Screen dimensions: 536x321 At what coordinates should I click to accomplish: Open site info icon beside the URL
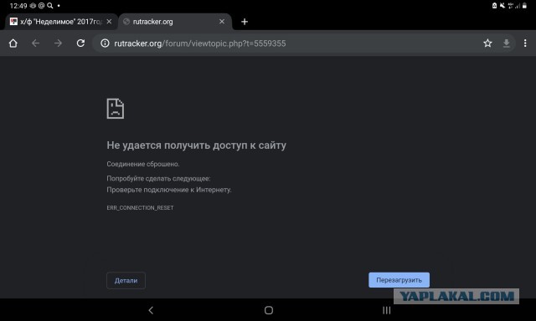click(x=105, y=43)
